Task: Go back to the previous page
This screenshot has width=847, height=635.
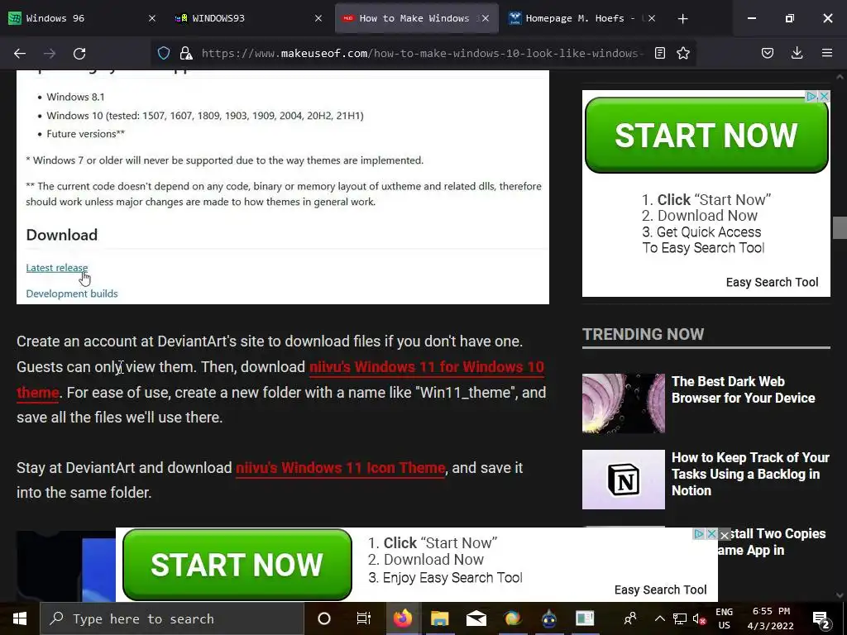Action: 20,54
